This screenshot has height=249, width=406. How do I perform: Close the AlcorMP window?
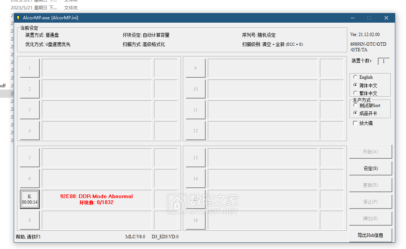386,18
